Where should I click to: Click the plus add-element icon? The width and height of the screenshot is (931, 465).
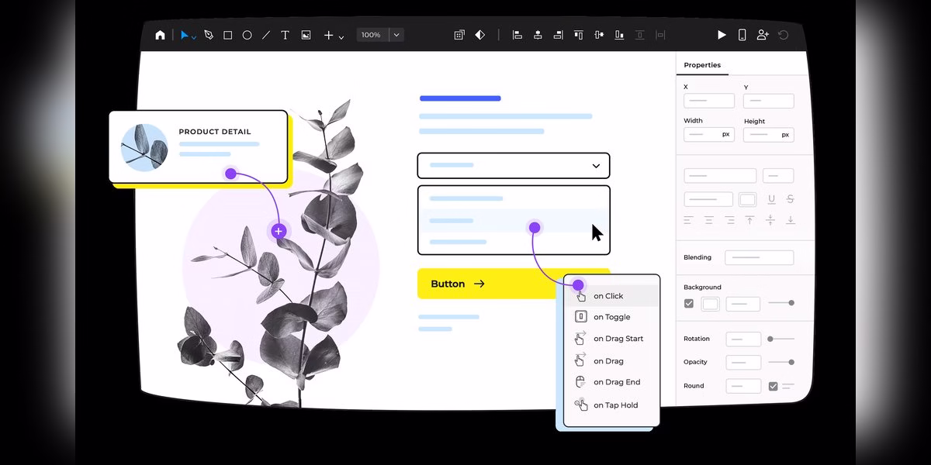coord(328,35)
